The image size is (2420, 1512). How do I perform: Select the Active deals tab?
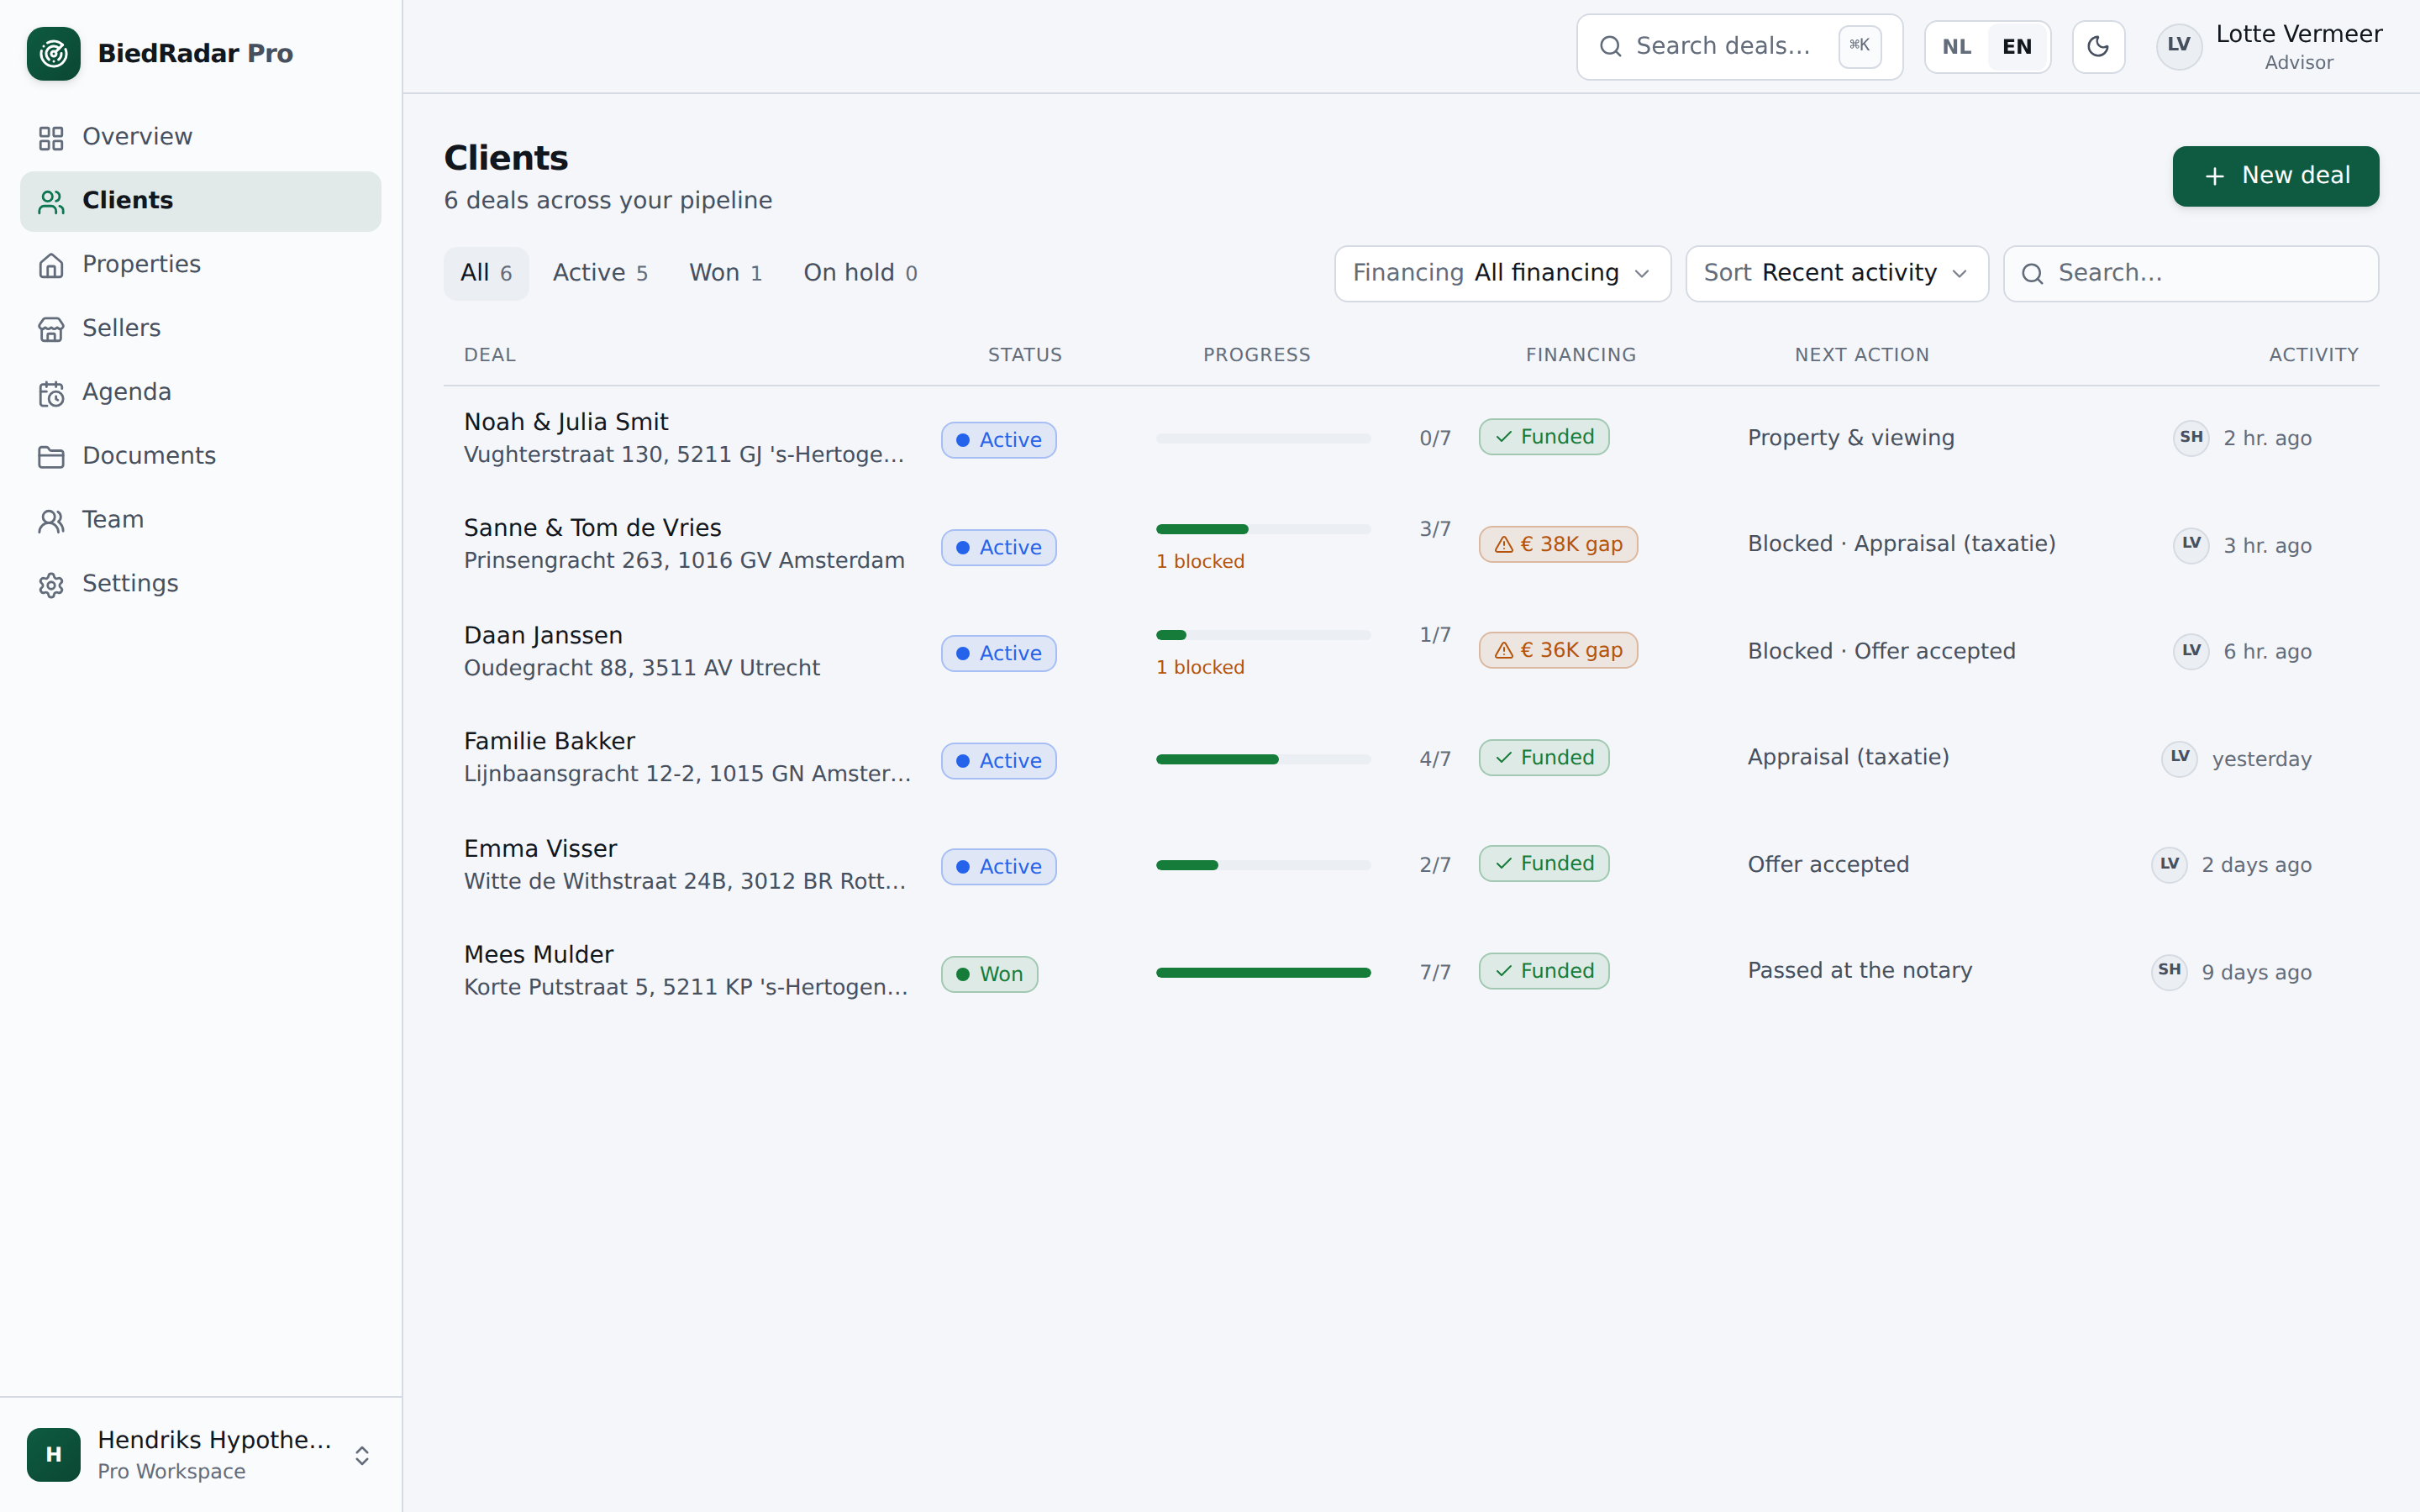(x=600, y=273)
